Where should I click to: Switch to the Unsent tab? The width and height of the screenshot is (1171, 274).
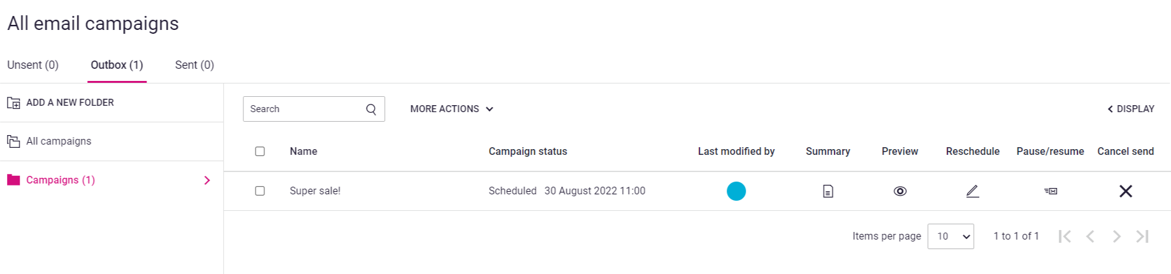(x=33, y=65)
